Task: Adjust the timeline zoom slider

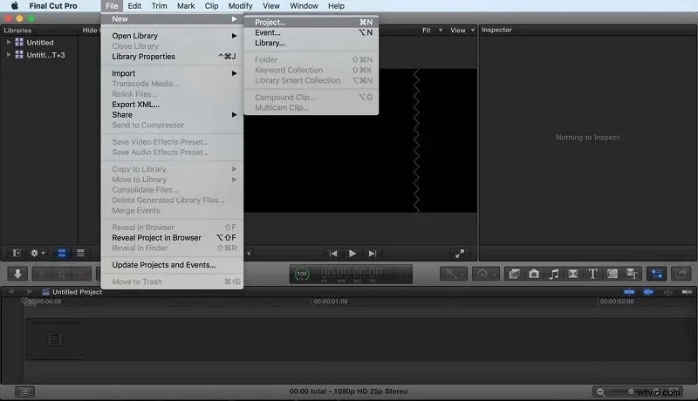Action: coord(631,391)
